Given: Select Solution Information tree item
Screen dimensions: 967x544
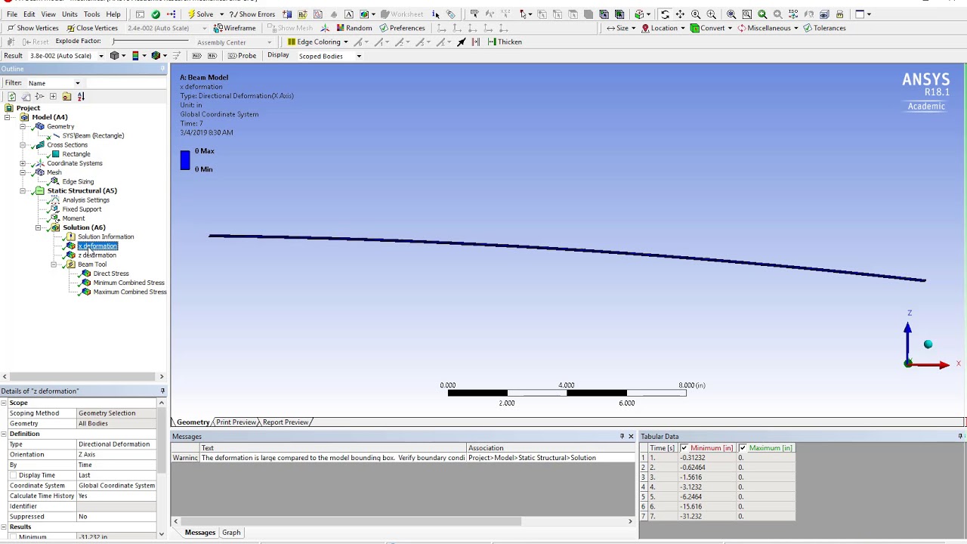Looking at the screenshot, I should click(106, 236).
